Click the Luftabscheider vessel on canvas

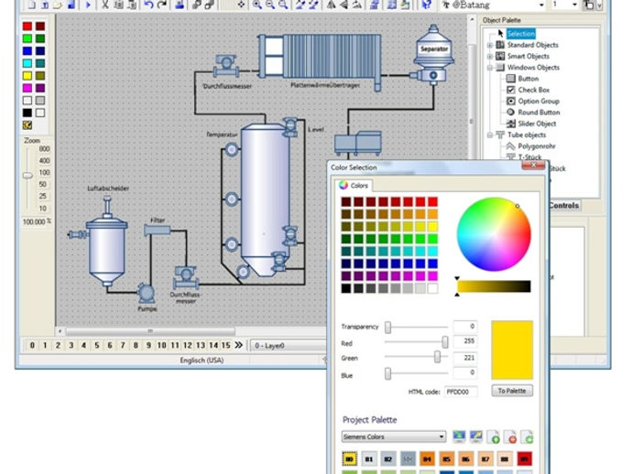pos(106,242)
